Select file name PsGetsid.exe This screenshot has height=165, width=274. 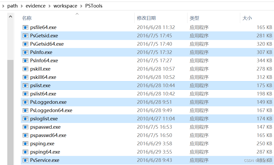coord(44,36)
